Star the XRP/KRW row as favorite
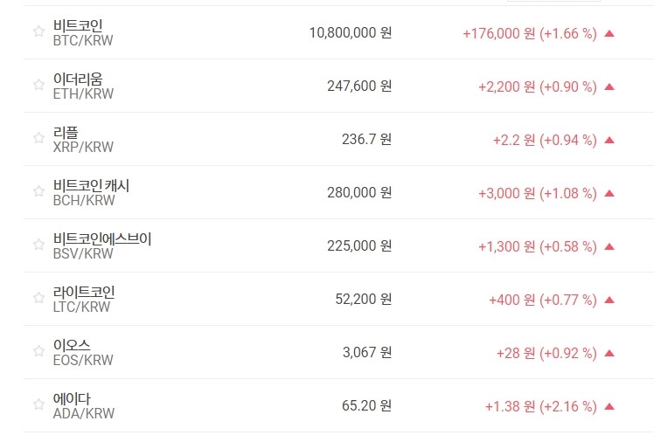 38,138
